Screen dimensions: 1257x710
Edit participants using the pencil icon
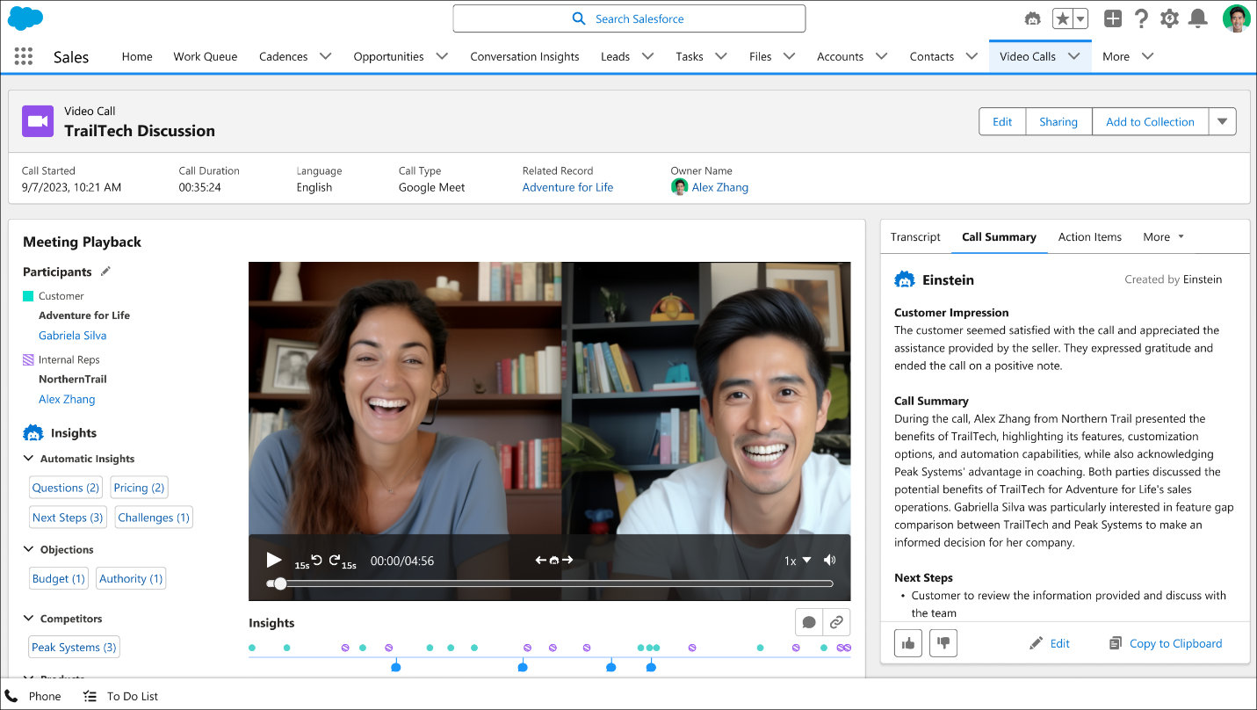pyautogui.click(x=106, y=272)
